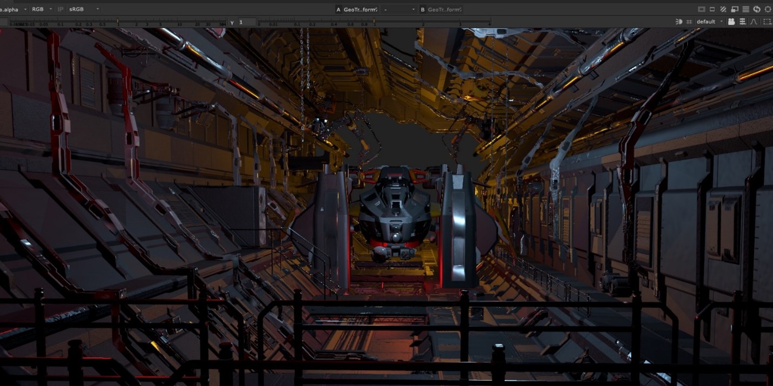The height and width of the screenshot is (386, 773).
Task: Expand the sRGB colorspace dropdown
Action: 84,9
